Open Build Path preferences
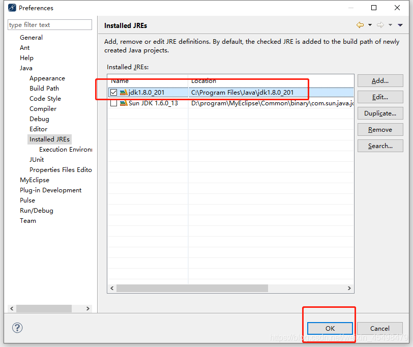Image resolution: width=413 pixels, height=347 pixels. pyautogui.click(x=44, y=88)
